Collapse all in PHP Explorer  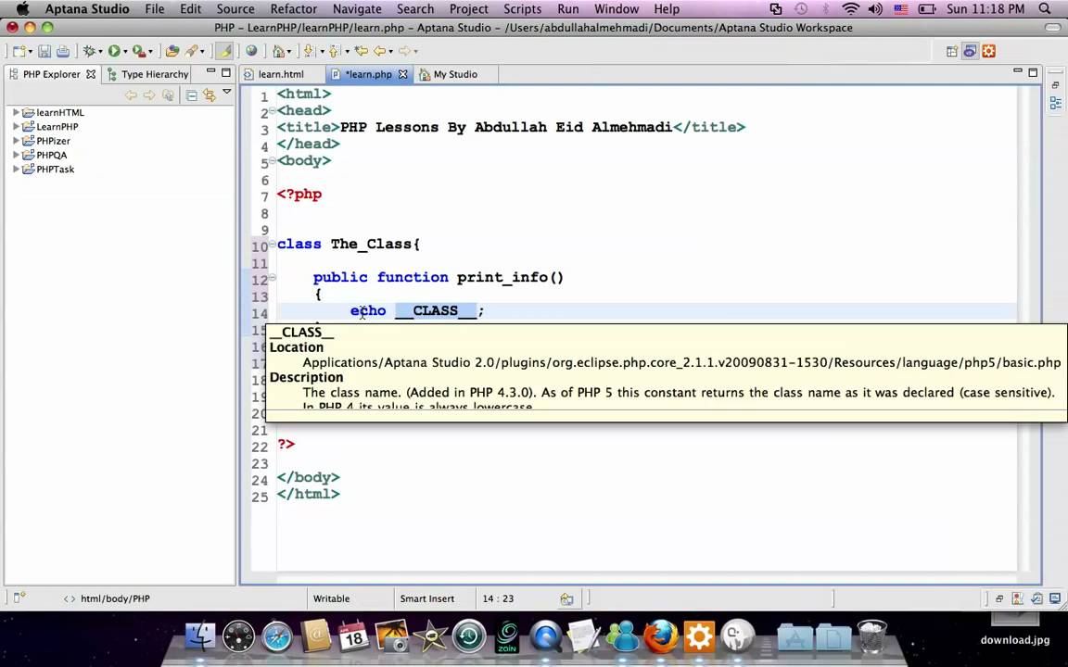tap(191, 95)
